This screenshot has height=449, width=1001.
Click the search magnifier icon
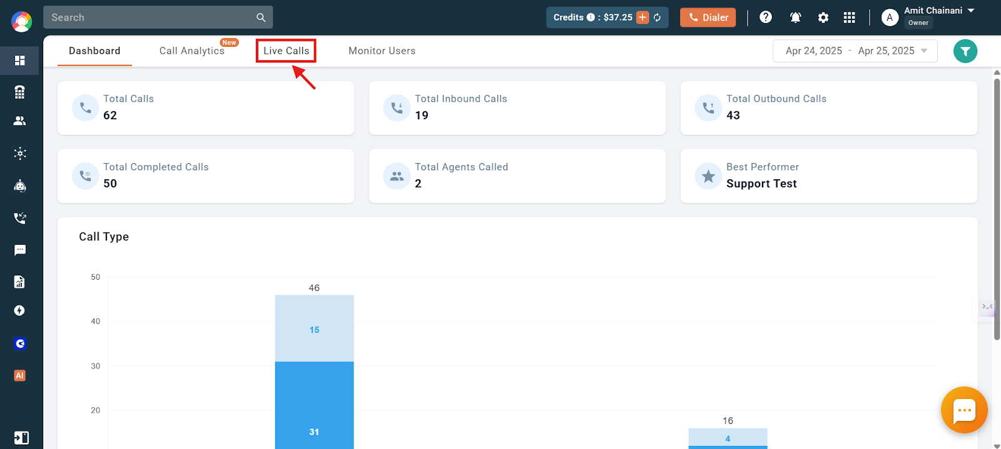(261, 17)
